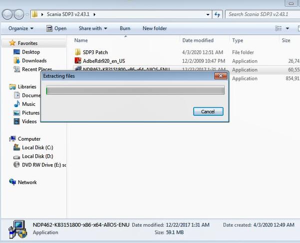Click the AdbeRdr920_en_US Adobe icon
Viewport: 300px width, 243px height.
(x=78, y=61)
